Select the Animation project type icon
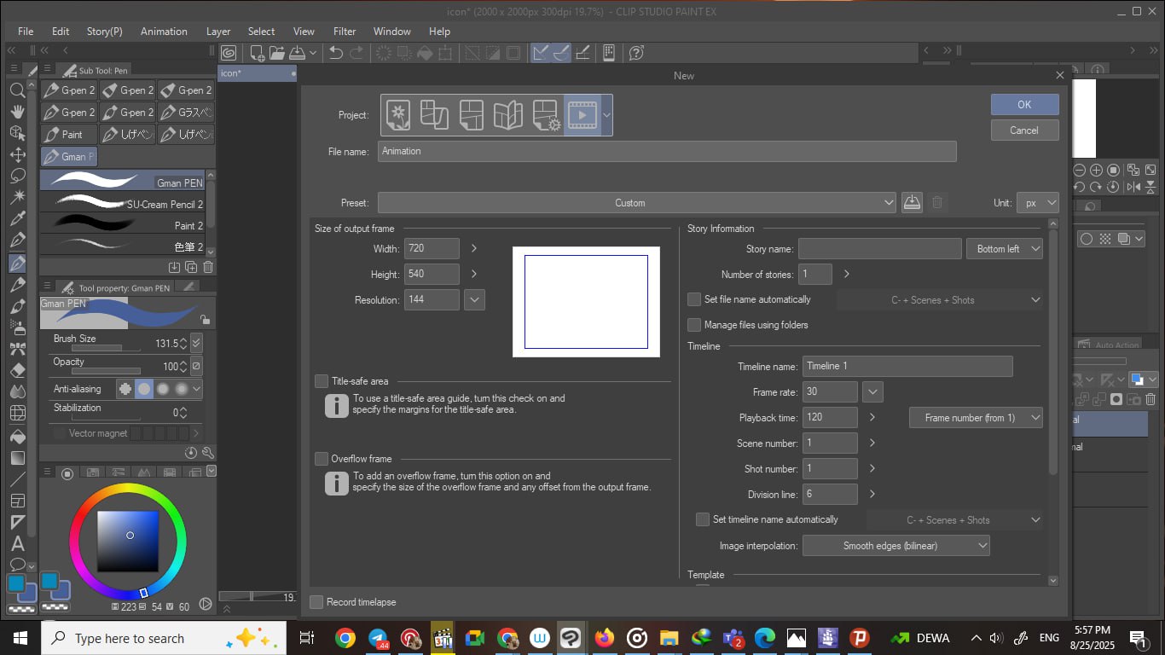 pyautogui.click(x=582, y=115)
